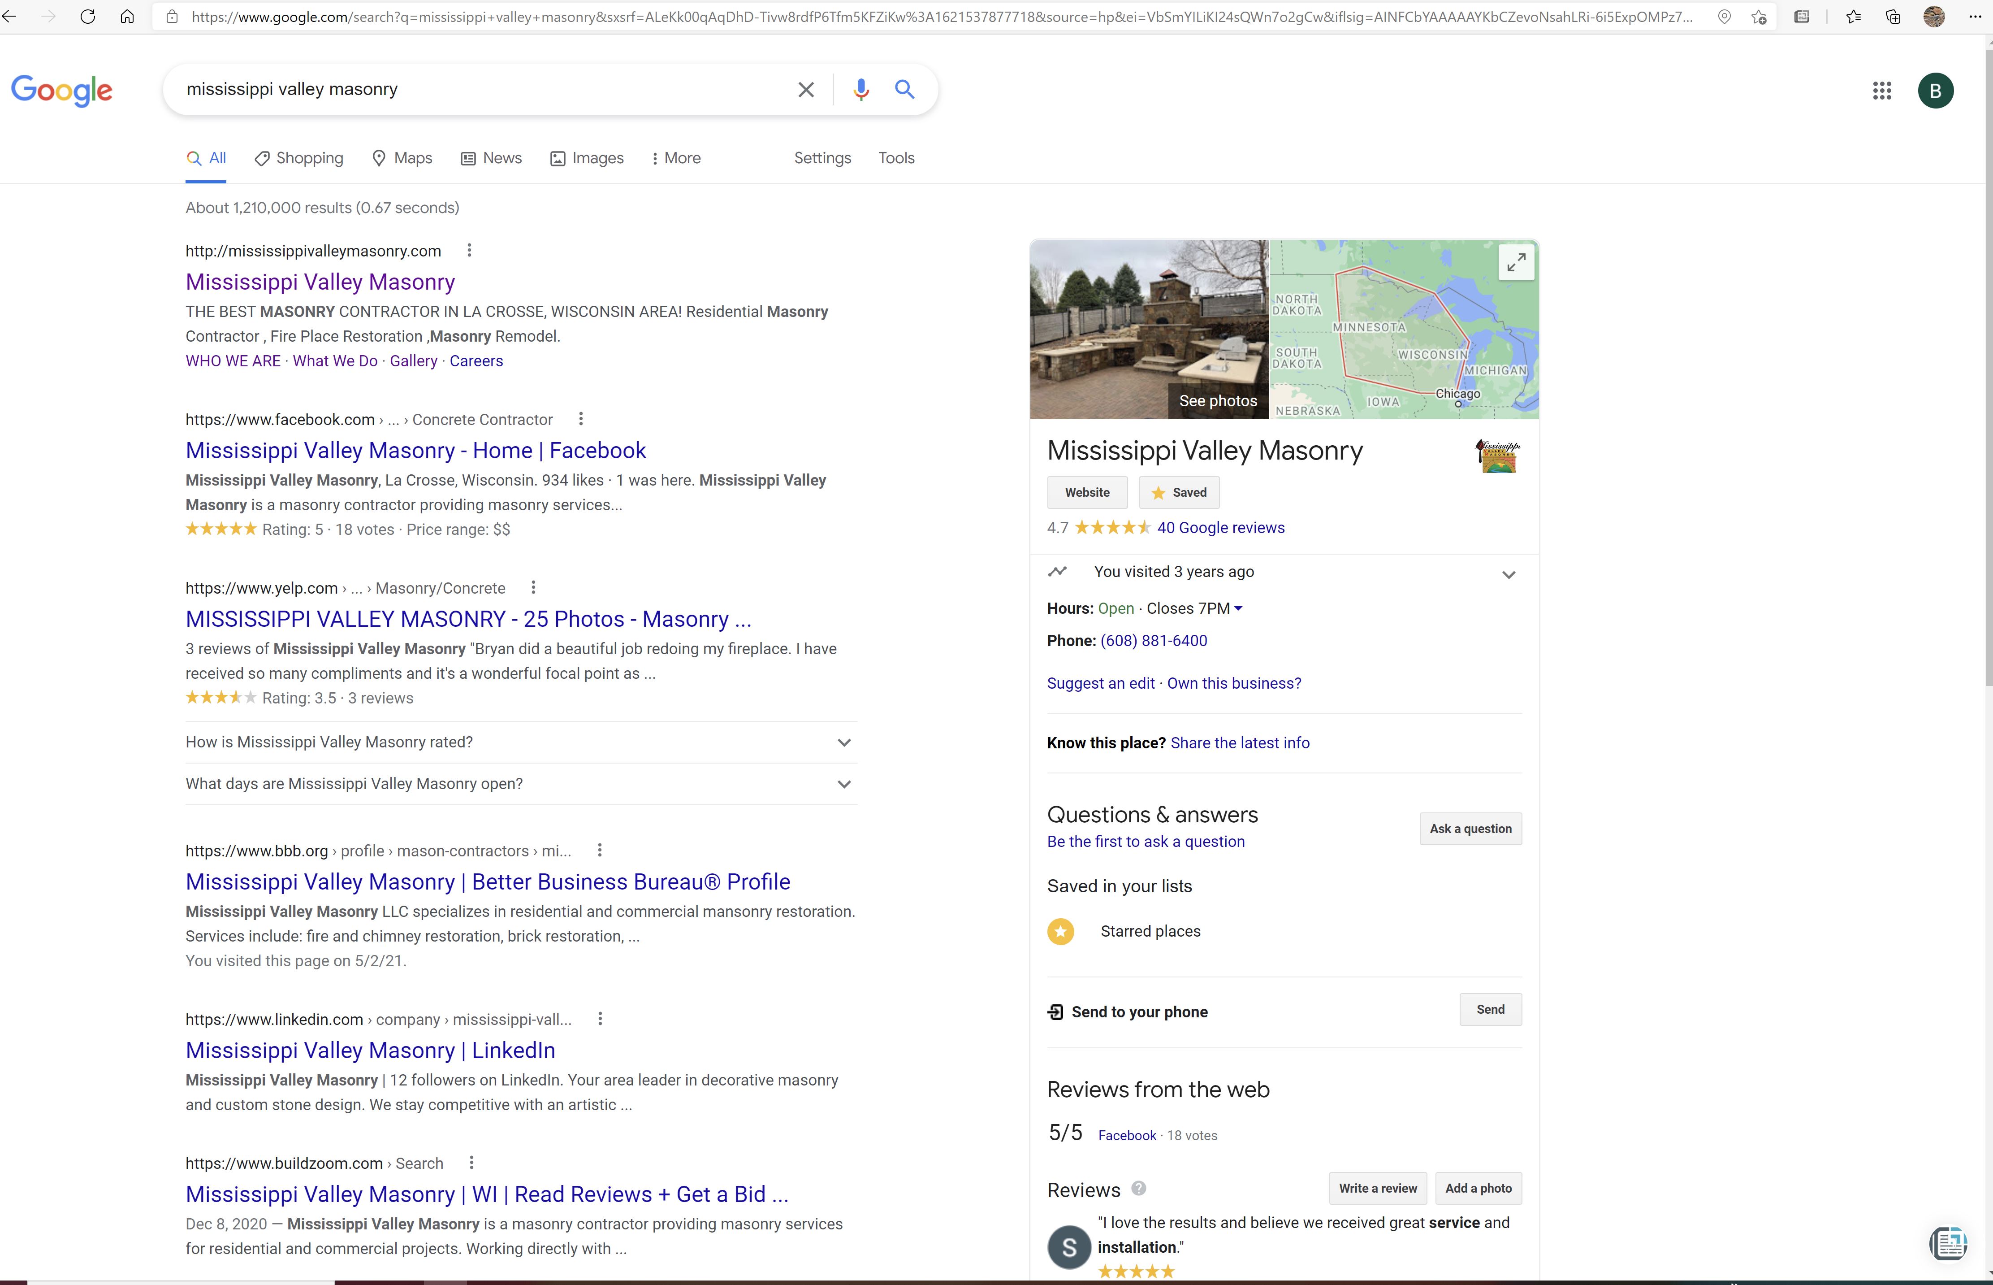
Task: Open the More search options menu
Action: [x=676, y=158]
